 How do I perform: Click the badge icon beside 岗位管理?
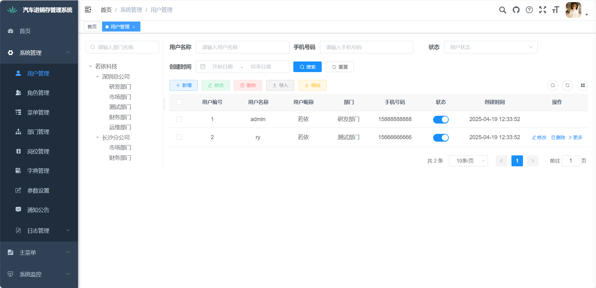(18, 151)
